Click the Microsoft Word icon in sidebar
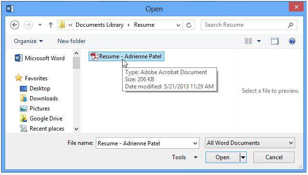Screen dimensions: 308x175 pos(19,58)
